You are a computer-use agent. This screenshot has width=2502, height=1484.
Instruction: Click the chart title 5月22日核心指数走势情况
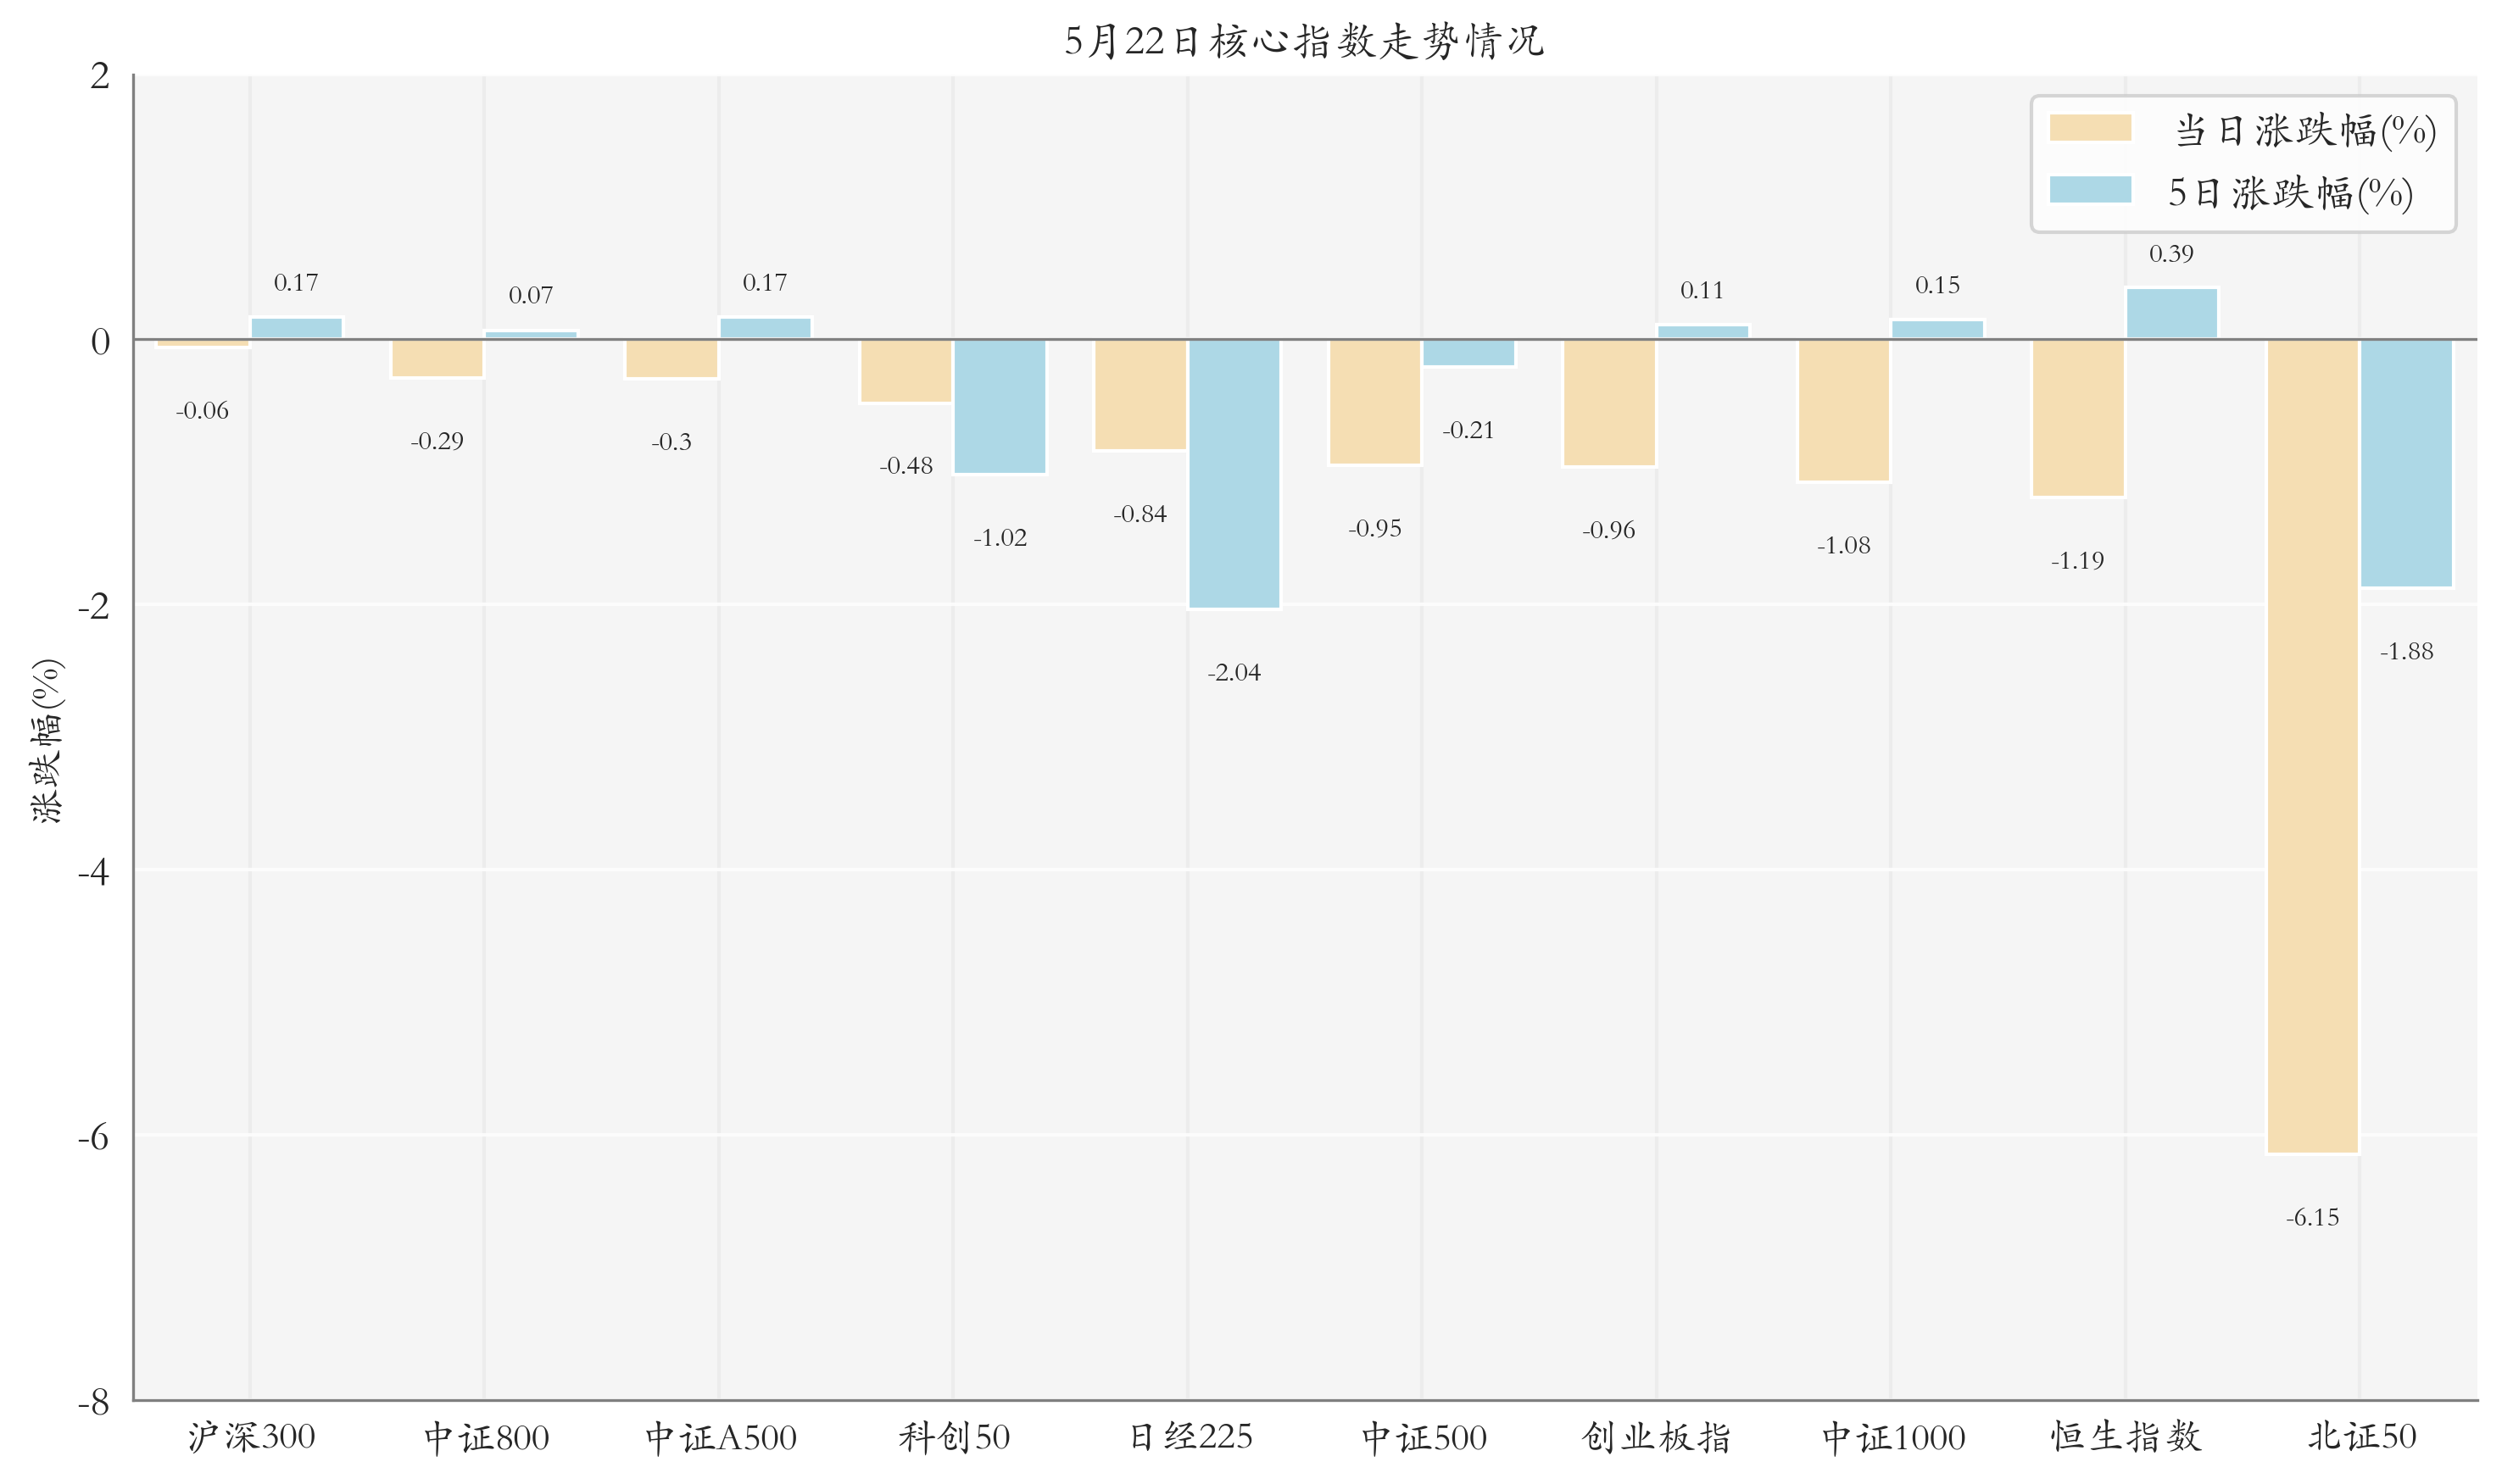1303,42
